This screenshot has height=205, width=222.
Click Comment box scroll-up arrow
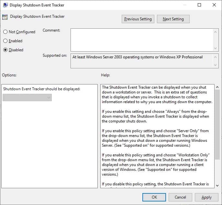(215, 32)
